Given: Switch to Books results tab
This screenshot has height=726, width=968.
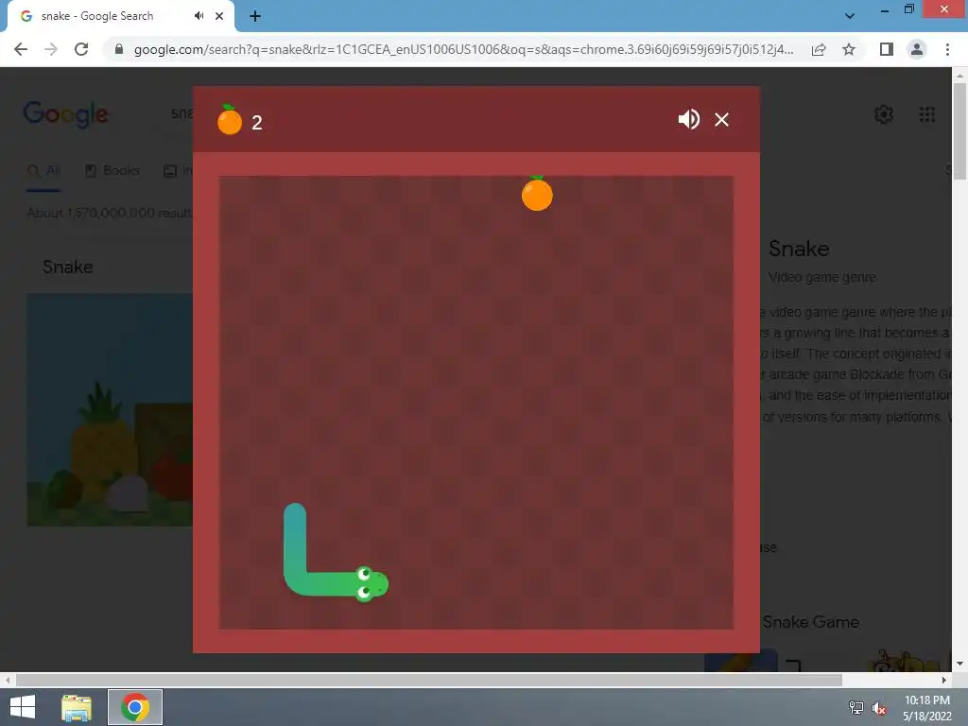Looking at the screenshot, I should click(112, 170).
